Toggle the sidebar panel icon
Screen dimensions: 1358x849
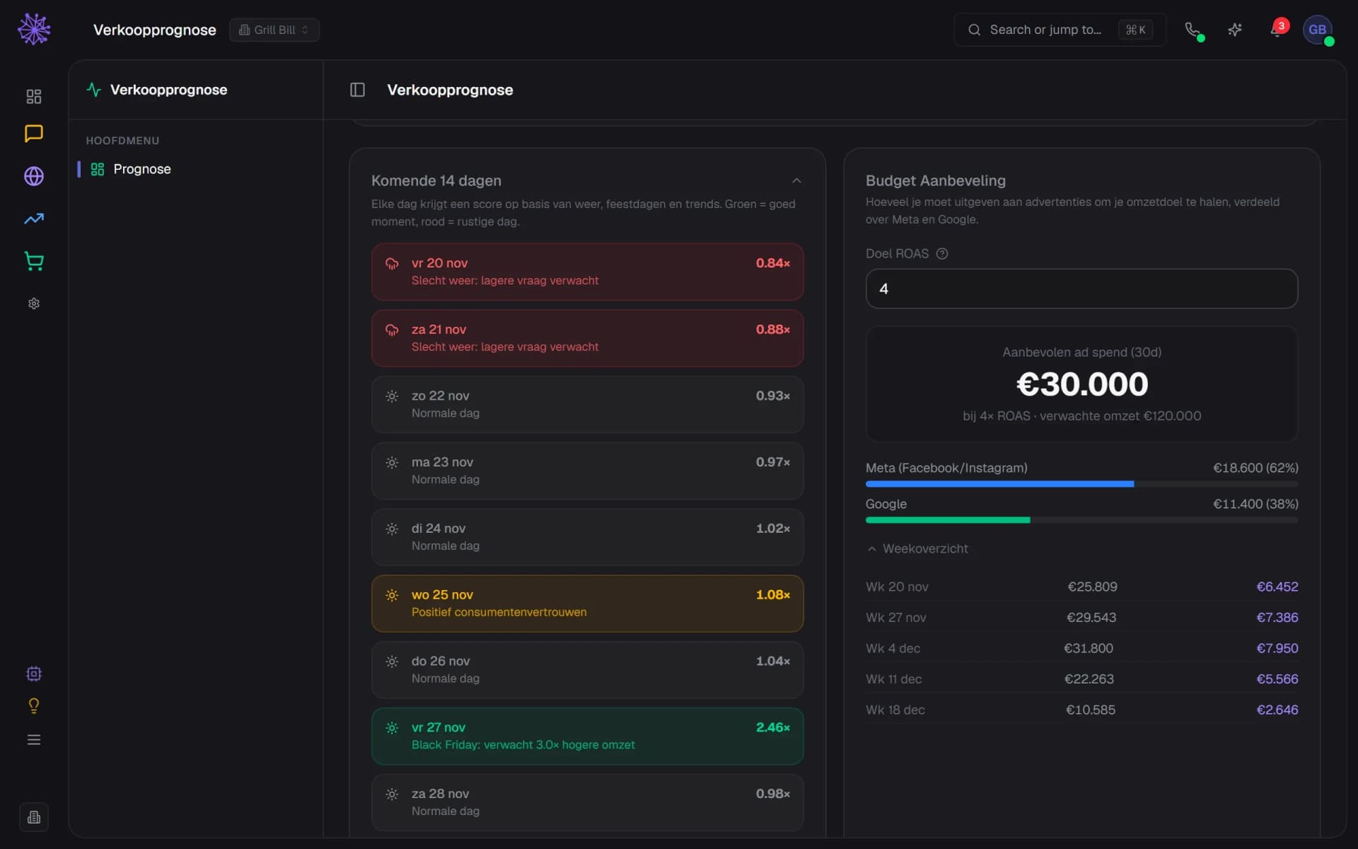coord(357,90)
